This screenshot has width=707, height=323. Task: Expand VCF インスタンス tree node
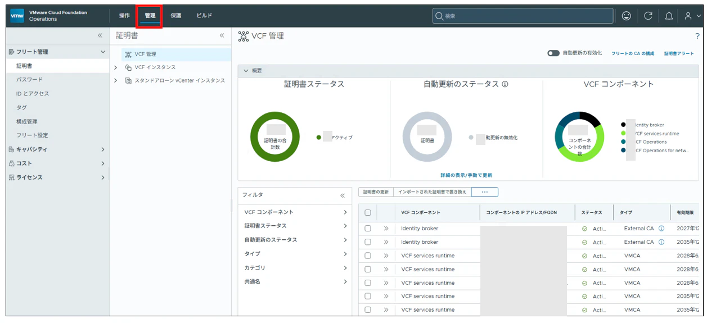115,67
